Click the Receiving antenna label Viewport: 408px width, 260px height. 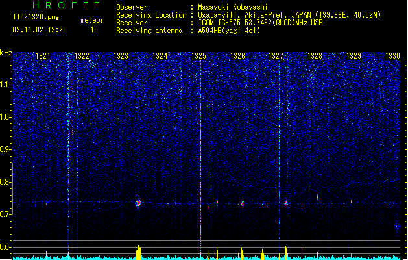(149, 31)
